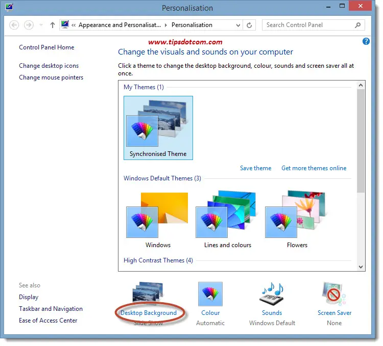Viewport: 383px width, 346px height.
Task: Click the Save theme link
Action: pos(255,168)
